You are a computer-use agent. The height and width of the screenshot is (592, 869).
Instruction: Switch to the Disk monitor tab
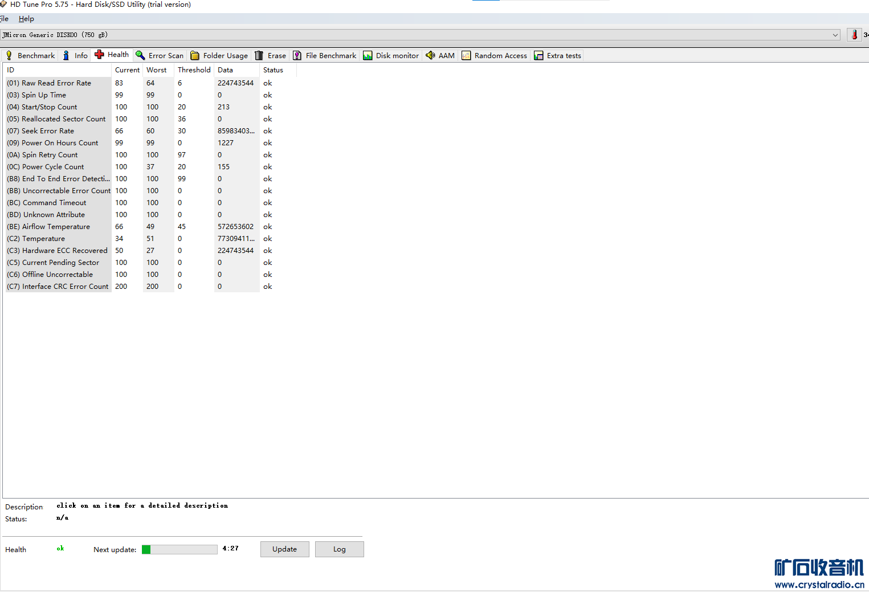pyautogui.click(x=391, y=55)
